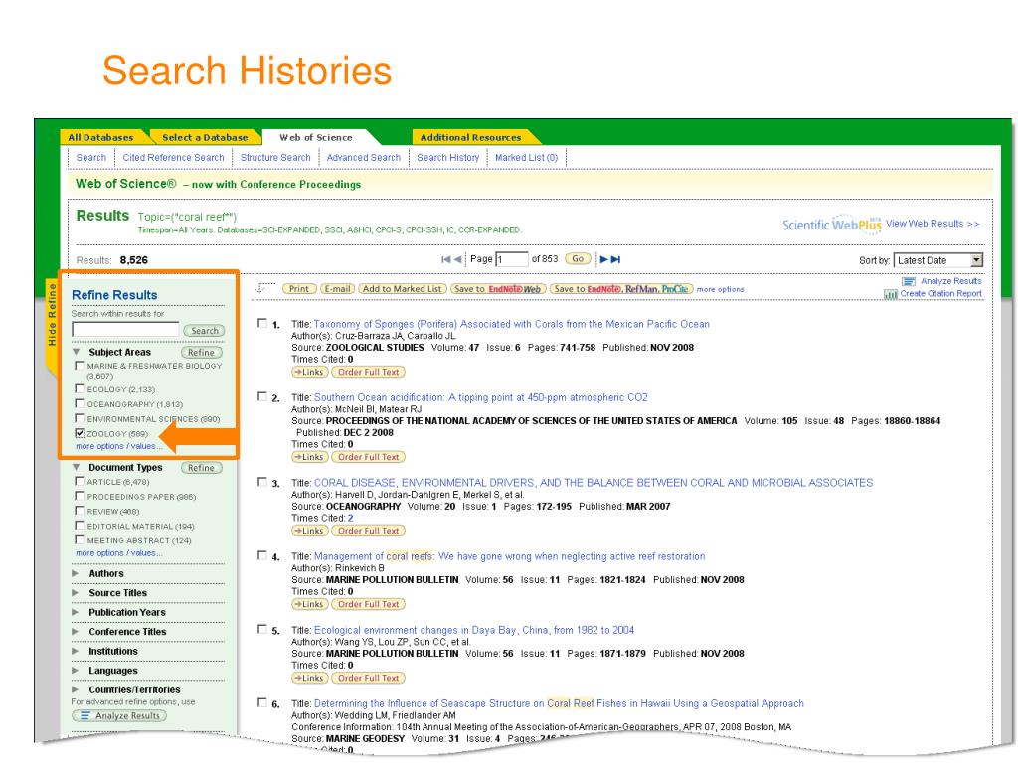Image resolution: width=1018 pixels, height=763 pixels.
Task: Click Refine button beside Subject Areas
Action: tap(201, 353)
